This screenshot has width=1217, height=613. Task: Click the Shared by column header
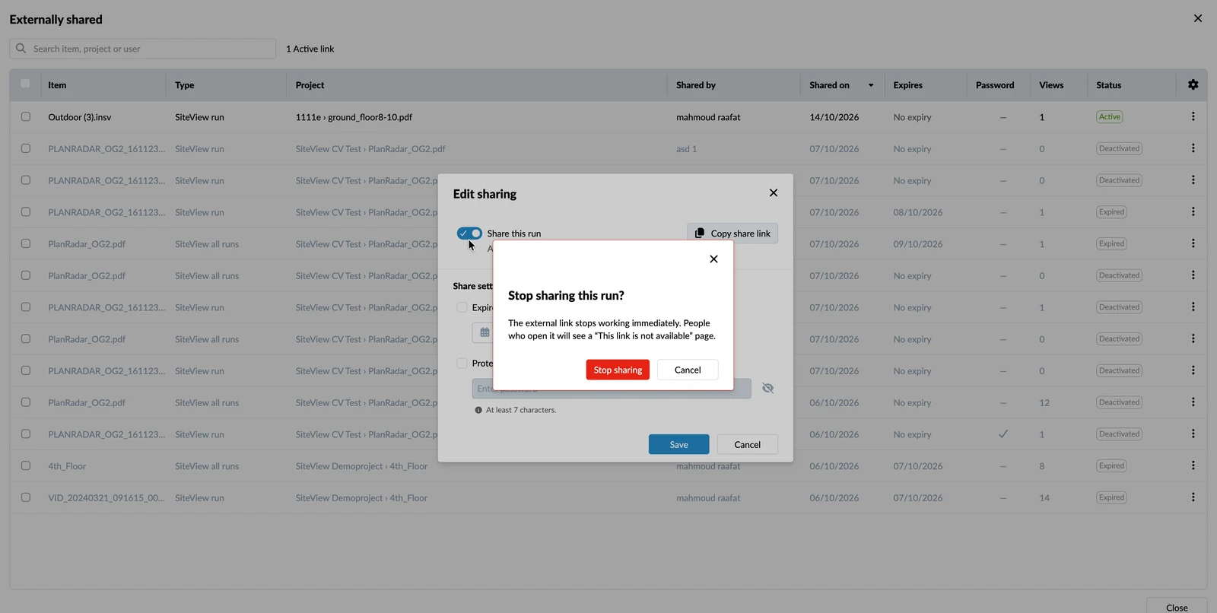[696, 85]
